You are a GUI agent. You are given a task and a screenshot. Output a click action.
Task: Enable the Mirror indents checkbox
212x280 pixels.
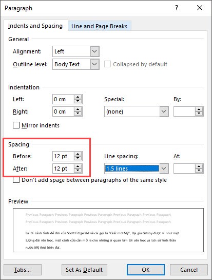click(16, 125)
